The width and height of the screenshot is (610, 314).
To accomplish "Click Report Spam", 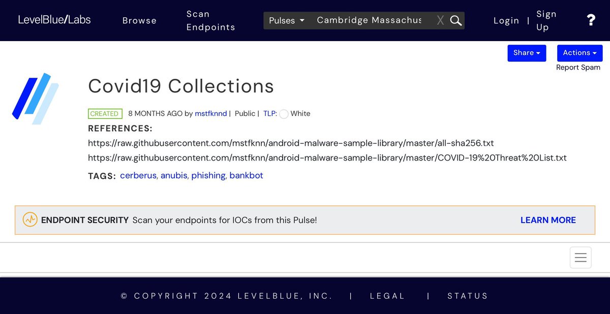I will 578,67.
